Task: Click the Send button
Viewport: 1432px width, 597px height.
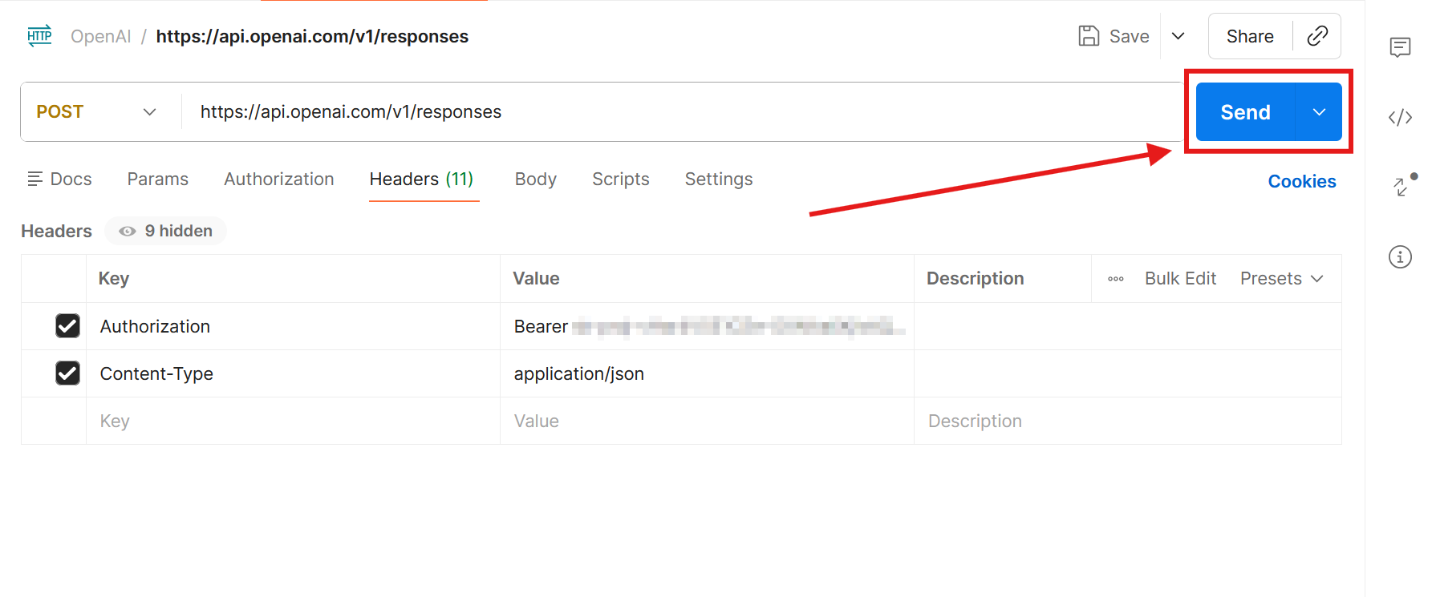Action: click(x=1244, y=112)
